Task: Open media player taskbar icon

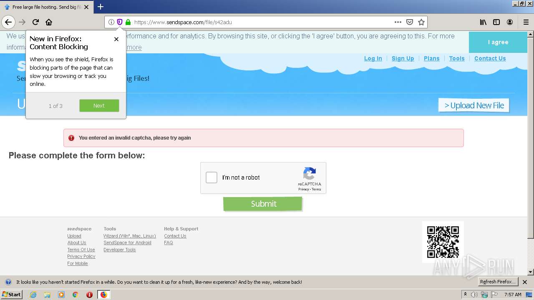Action: coord(61,295)
